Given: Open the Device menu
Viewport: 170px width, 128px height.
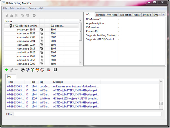Looking at the screenshot, I should pyautogui.click(x=32, y=8).
